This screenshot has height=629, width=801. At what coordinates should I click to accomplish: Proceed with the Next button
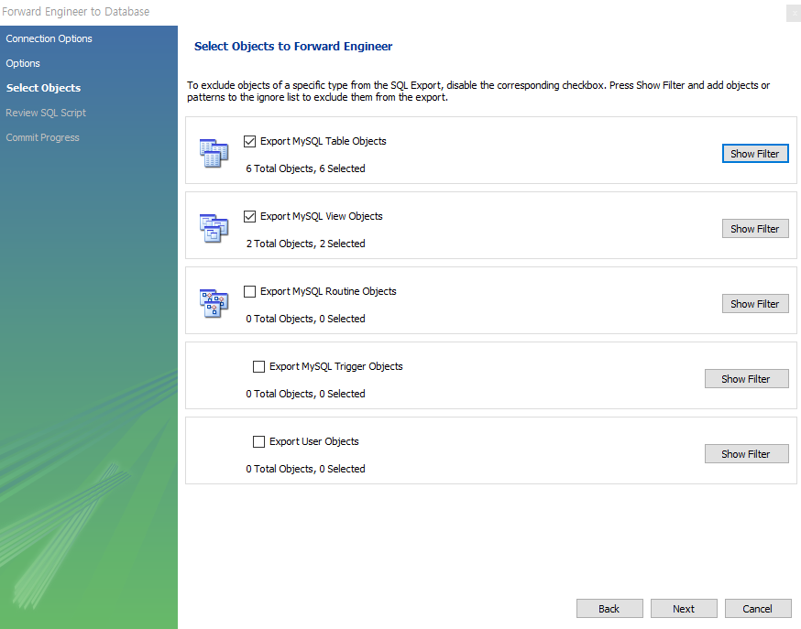(x=684, y=608)
